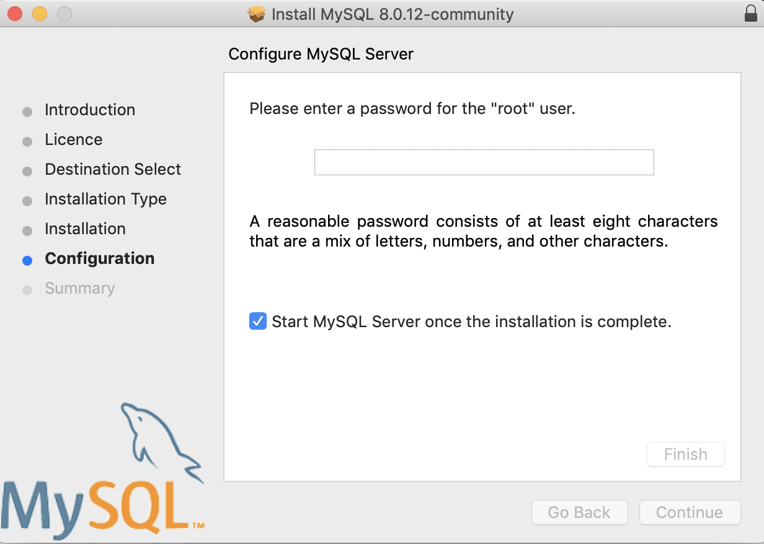The height and width of the screenshot is (544, 764).
Task: Select the Installation step in sidebar
Action: point(85,229)
